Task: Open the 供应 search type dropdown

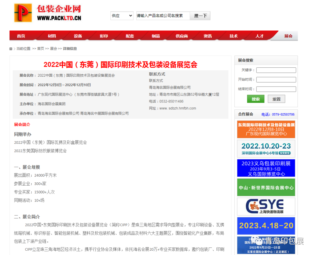Action: tap(122, 16)
